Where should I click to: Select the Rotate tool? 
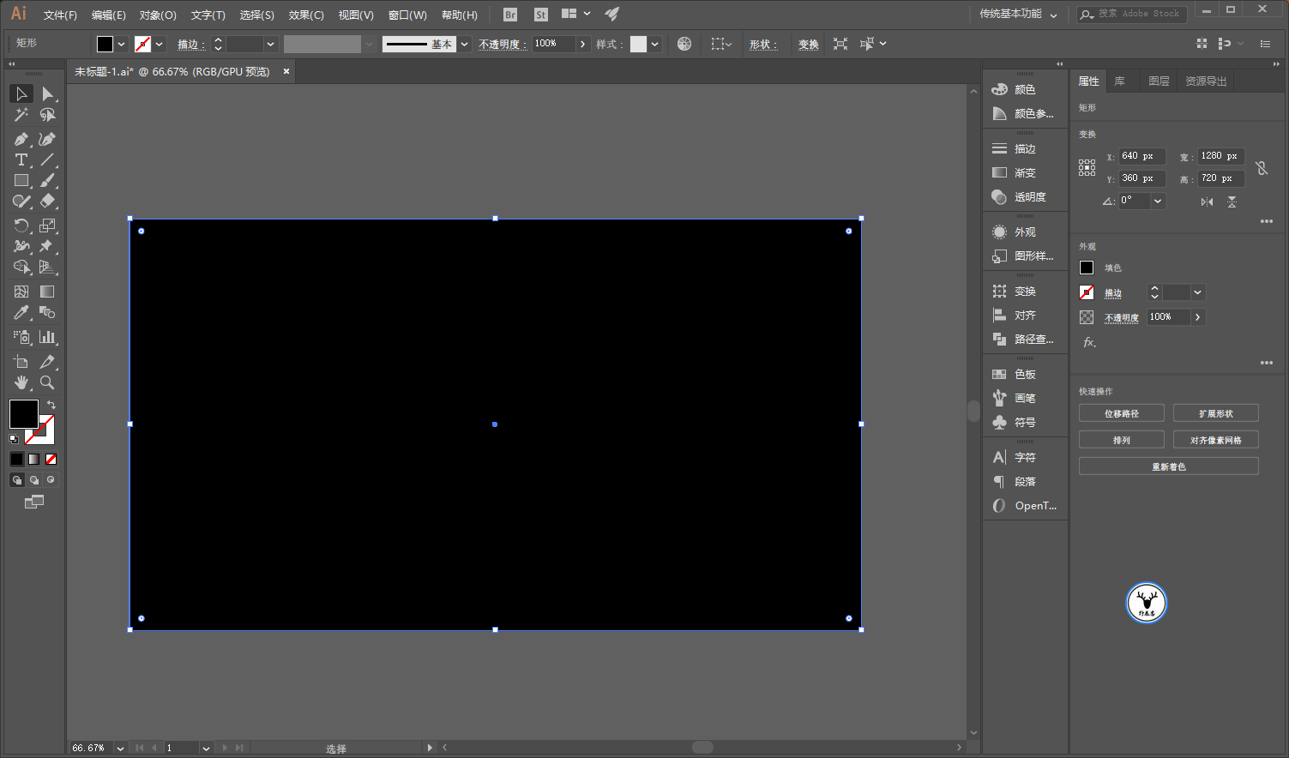tap(21, 226)
